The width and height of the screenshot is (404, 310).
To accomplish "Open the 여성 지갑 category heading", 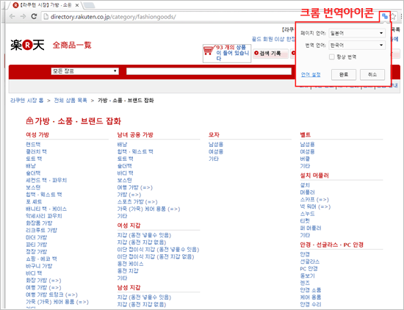I will pyautogui.click(x=129, y=226).
